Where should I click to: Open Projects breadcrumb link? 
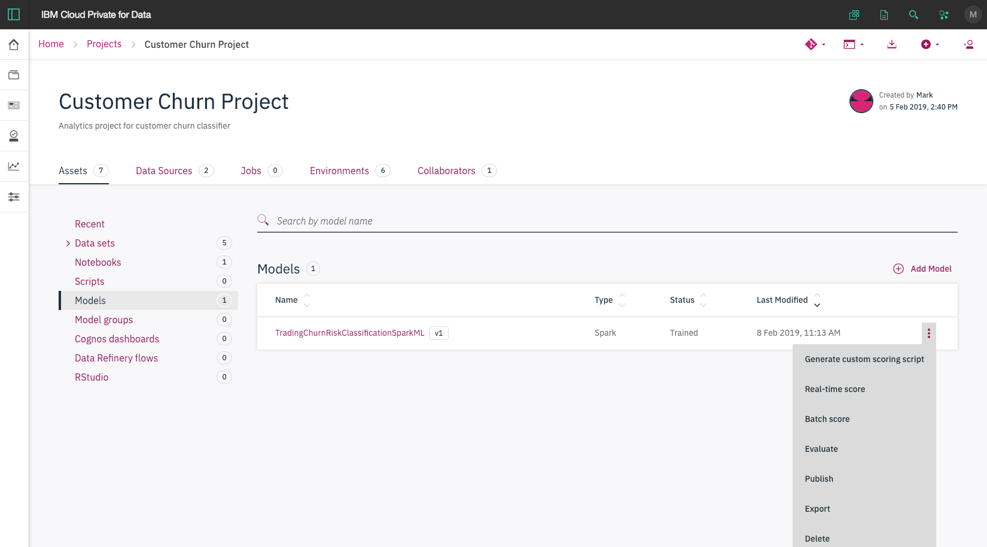tap(104, 44)
